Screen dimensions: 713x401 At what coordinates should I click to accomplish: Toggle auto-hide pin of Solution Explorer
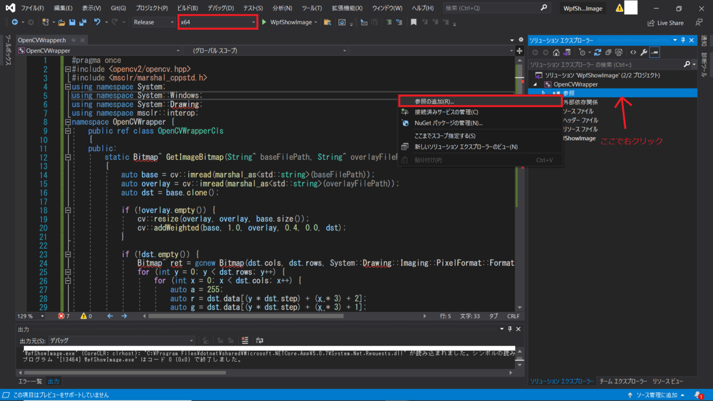point(683,40)
